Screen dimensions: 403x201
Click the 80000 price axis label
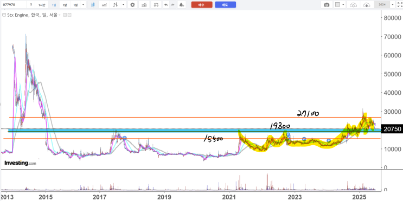point(392,18)
